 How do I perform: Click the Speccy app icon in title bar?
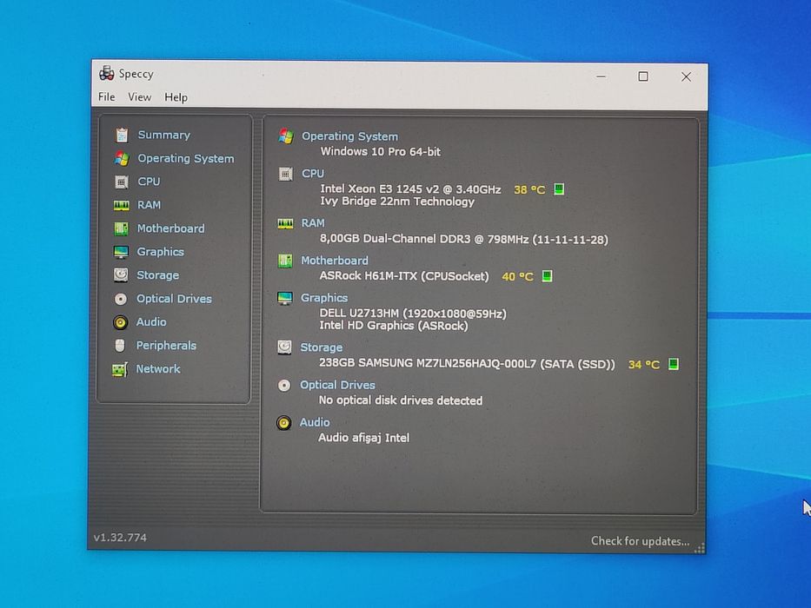click(107, 74)
